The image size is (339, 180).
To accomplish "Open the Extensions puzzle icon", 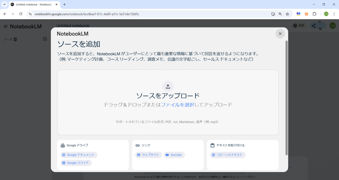I will point(314,14).
